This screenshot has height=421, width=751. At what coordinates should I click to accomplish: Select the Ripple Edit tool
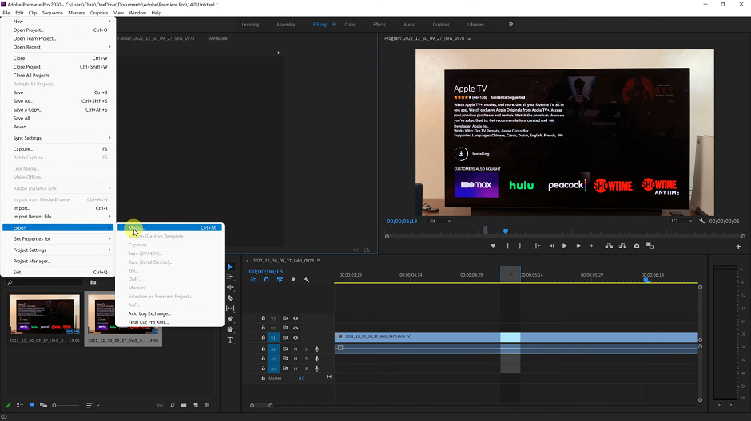coord(230,287)
